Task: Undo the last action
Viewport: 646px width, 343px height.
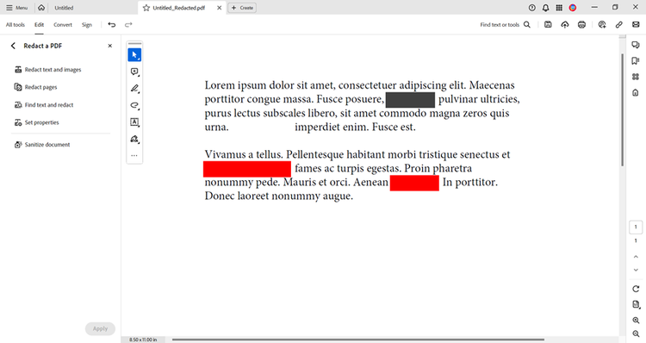Action: (x=112, y=25)
